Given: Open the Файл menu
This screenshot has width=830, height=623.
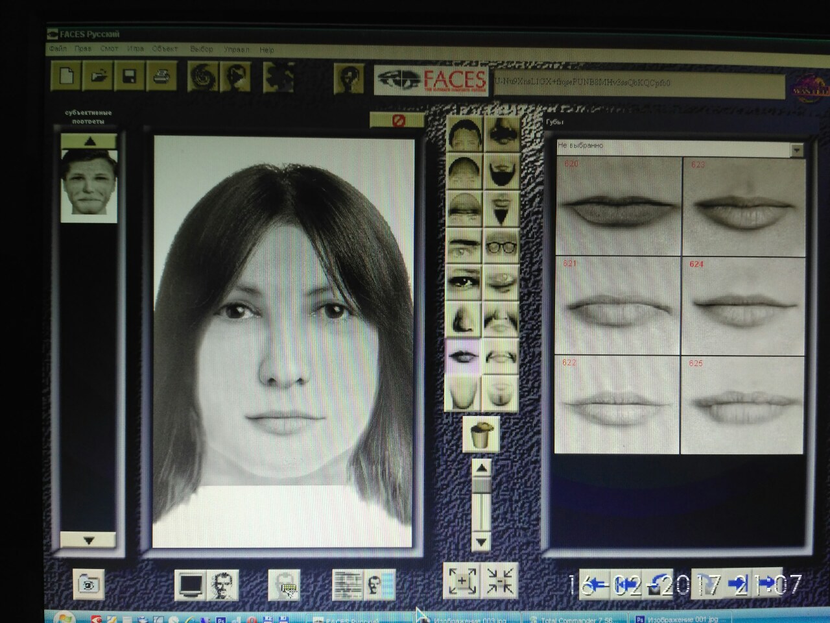Looking at the screenshot, I should coord(58,49).
